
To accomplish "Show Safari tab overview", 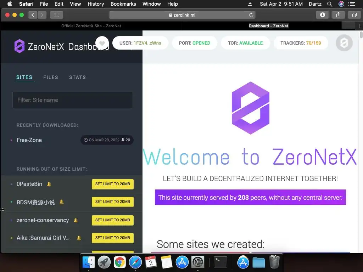I will click(x=354, y=15).
